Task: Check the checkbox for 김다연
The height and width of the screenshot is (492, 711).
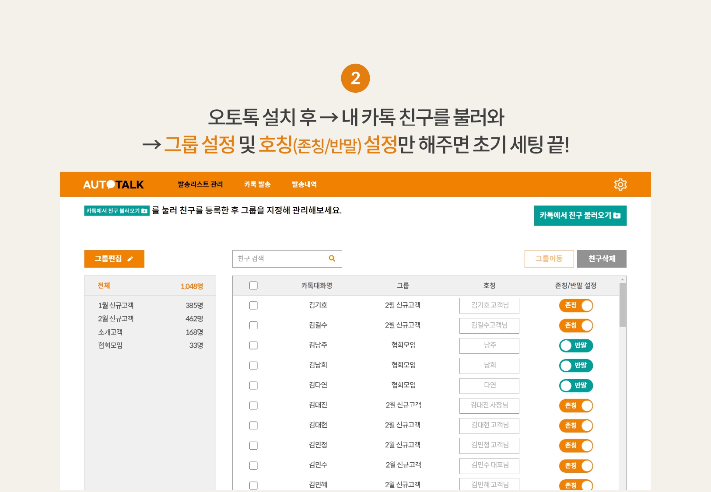Action: click(253, 386)
